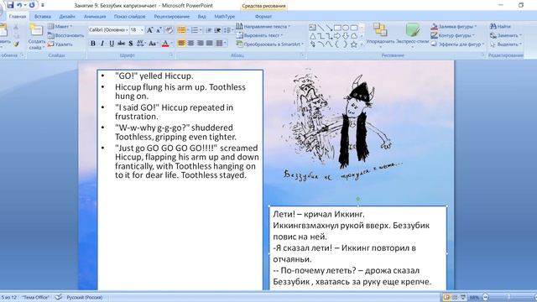The width and height of the screenshot is (537, 302).
Task: Save the presentation from quick access toolbar
Action: [10, 5]
